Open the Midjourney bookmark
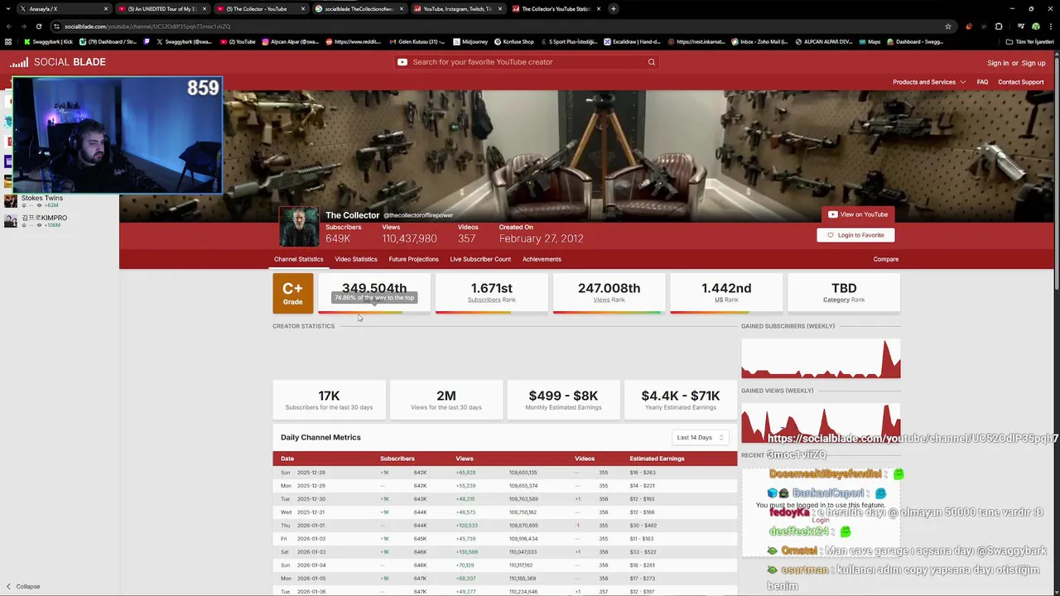 [x=470, y=41]
